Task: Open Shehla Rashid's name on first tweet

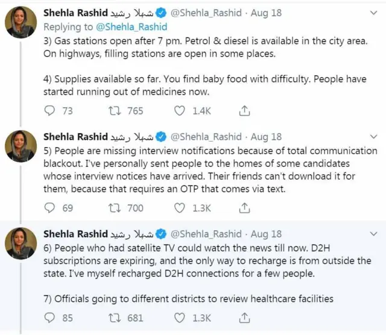Action: (74, 12)
